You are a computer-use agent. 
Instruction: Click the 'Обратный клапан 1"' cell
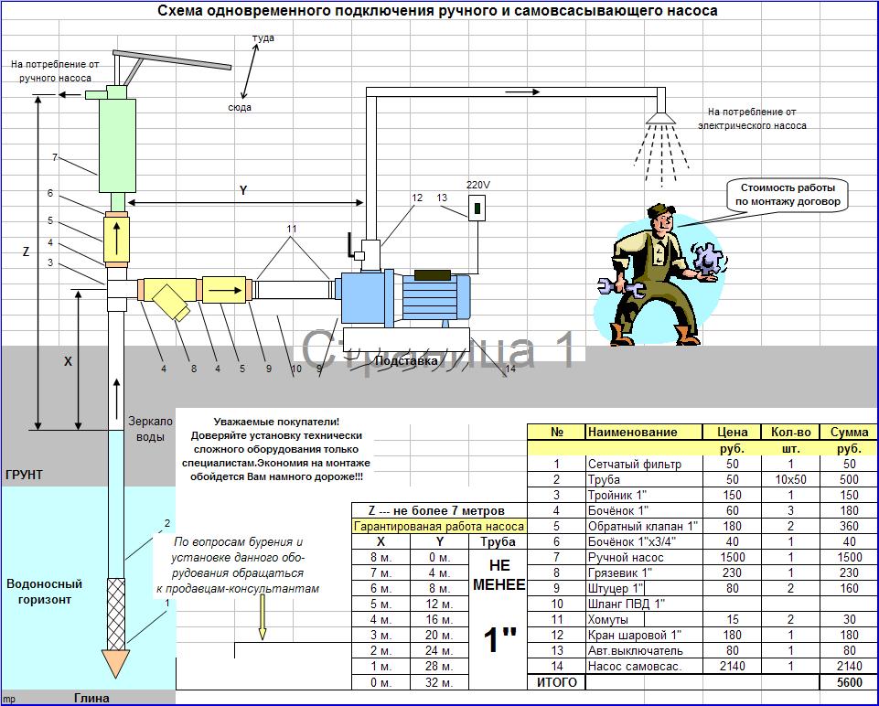[644, 526]
